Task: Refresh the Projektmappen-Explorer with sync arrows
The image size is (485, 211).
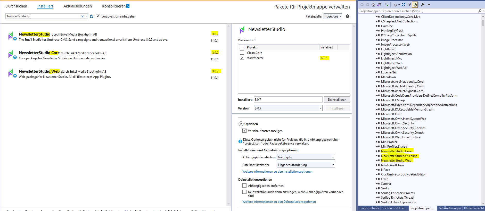Action: point(404,5)
